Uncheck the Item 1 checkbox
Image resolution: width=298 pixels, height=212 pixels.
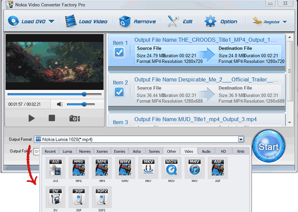(x=119, y=53)
